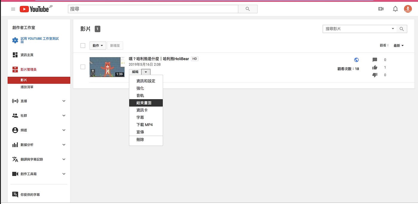Open the 影片 sidebar item
Viewport: 418px width, 204px height.
(39, 80)
